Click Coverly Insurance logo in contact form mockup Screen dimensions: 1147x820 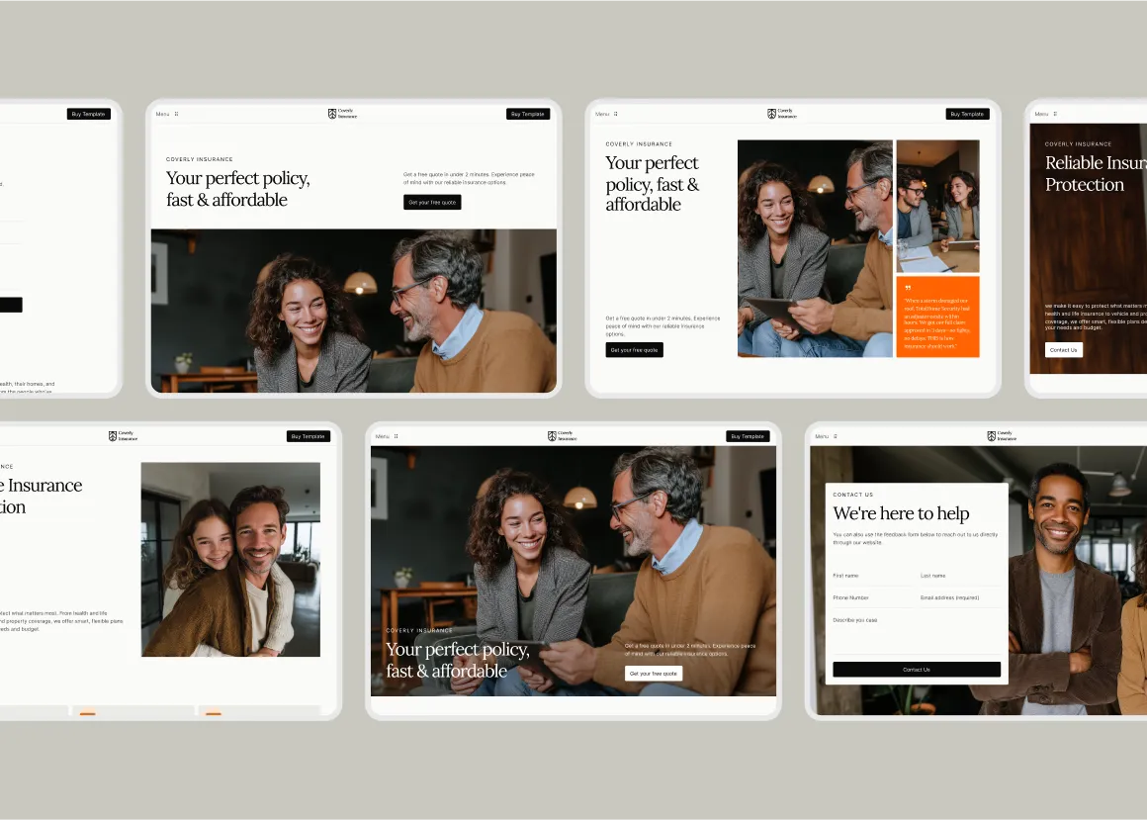(x=1002, y=436)
